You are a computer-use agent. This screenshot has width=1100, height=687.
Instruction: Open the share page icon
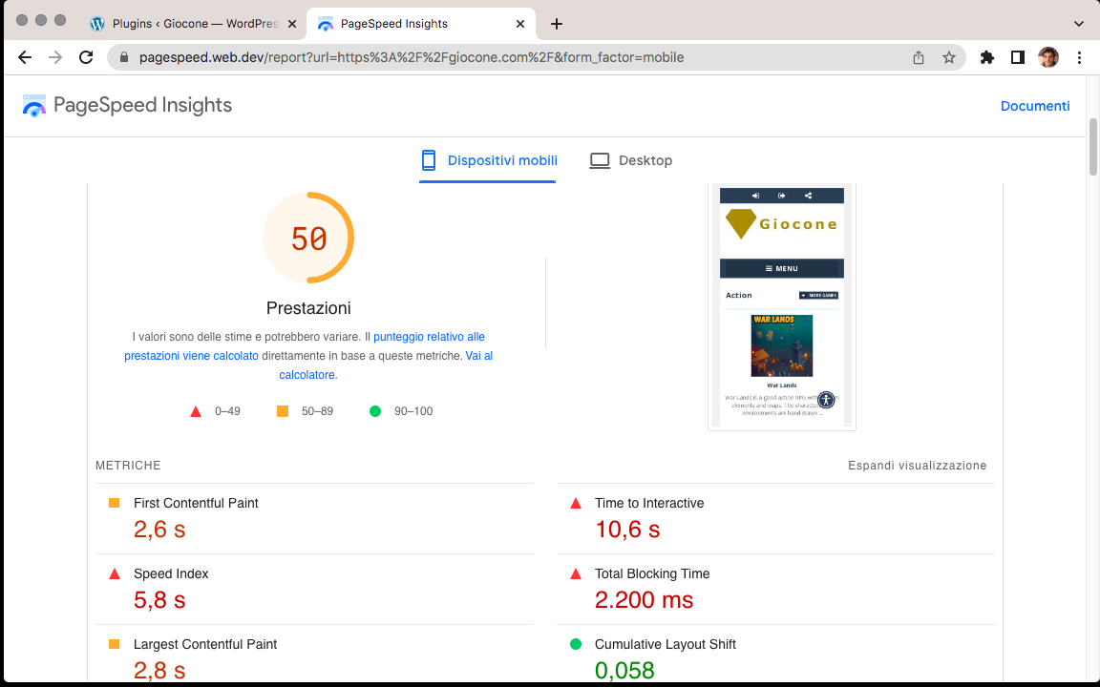[919, 57]
